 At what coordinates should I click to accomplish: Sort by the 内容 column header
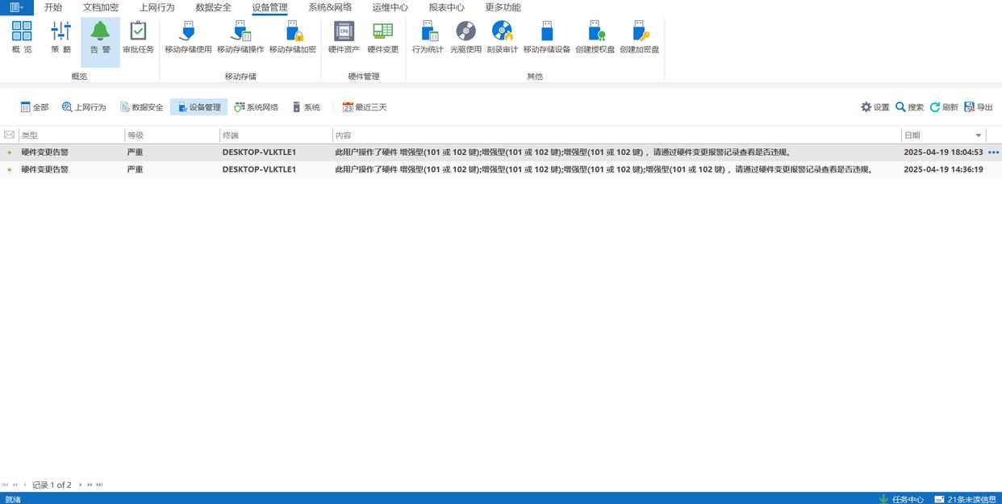tap(617, 135)
